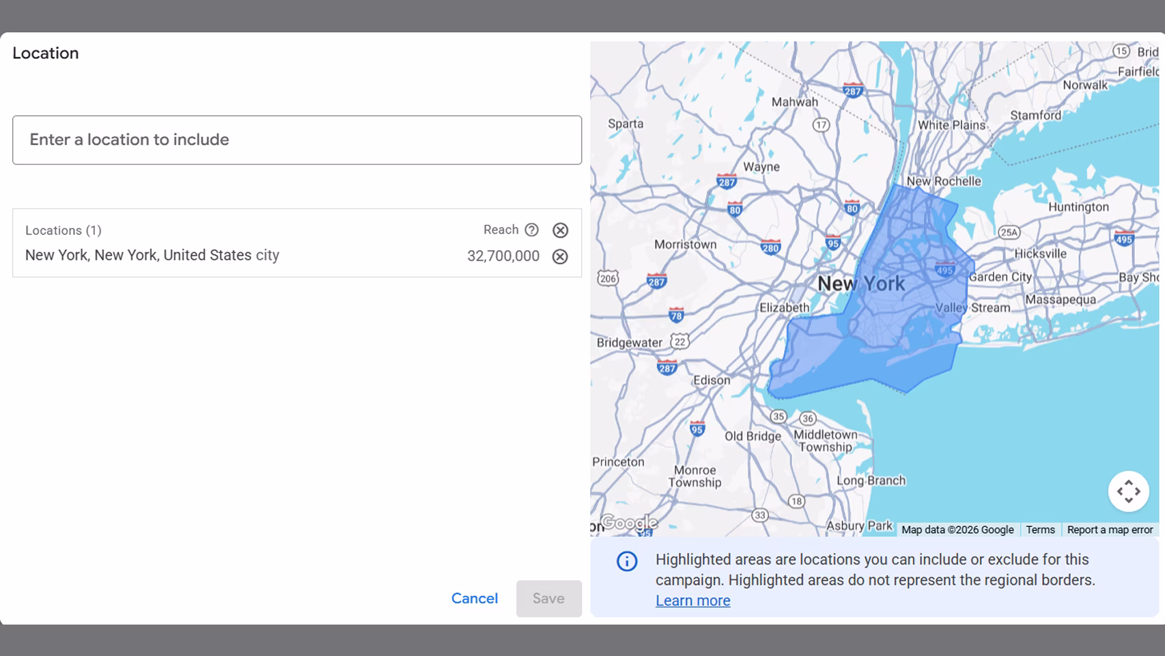
Task: Click Hicksville label on the map
Action: click(1041, 254)
